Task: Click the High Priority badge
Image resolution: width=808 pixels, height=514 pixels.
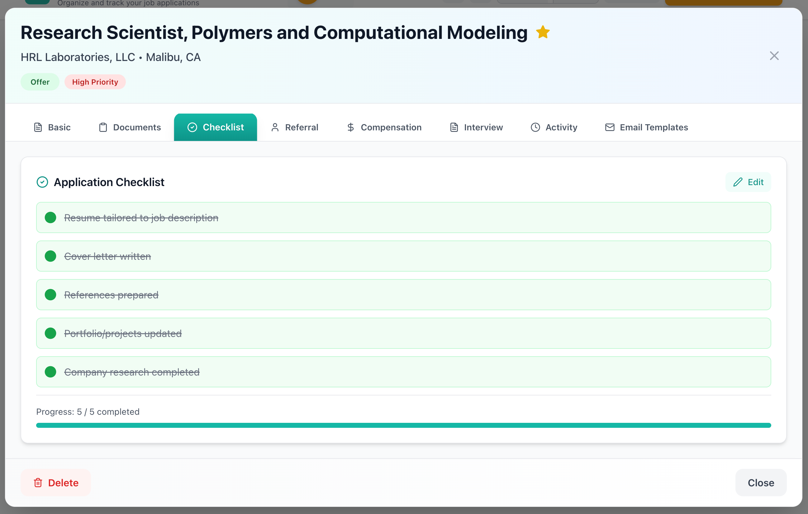Action: [x=95, y=82]
